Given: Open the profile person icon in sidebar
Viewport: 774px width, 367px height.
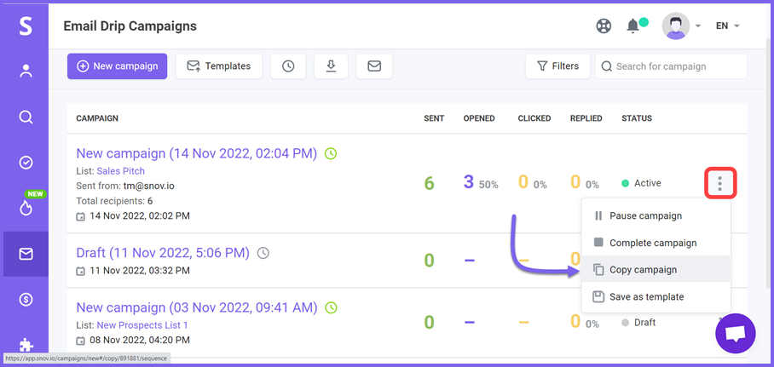Looking at the screenshot, I should [26, 72].
